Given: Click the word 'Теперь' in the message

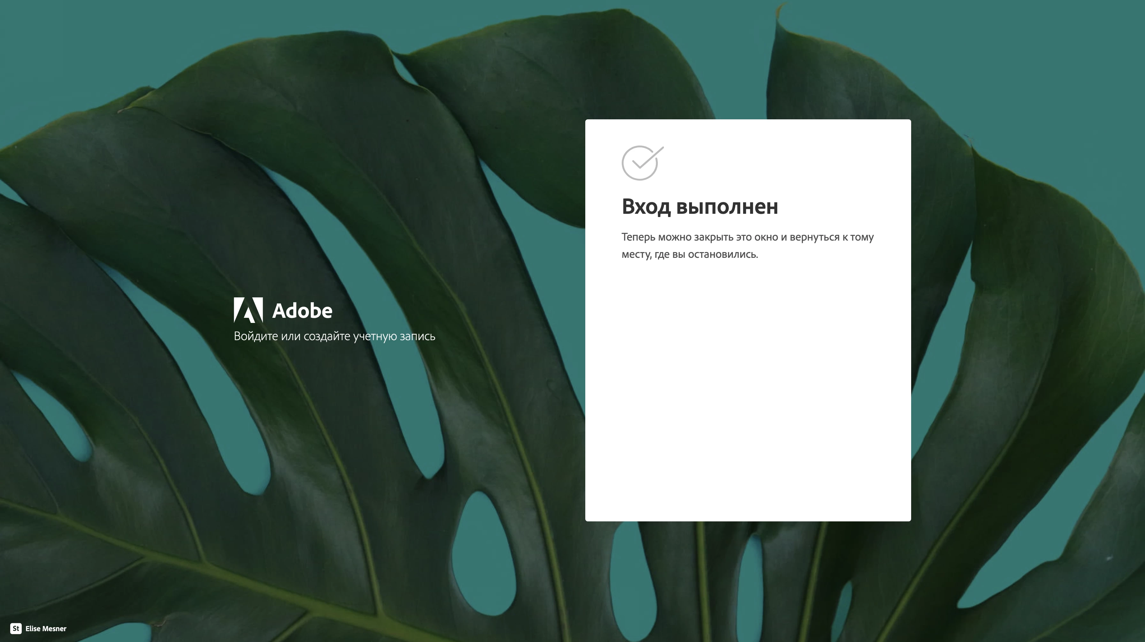Looking at the screenshot, I should [x=638, y=237].
